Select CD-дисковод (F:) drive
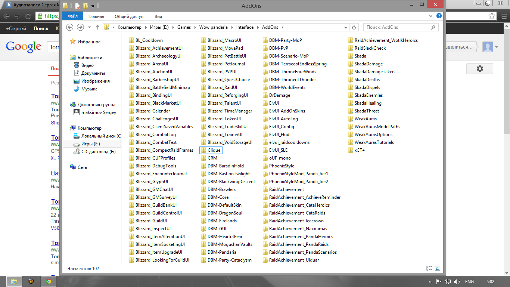Image resolution: width=510 pixels, height=287 pixels. pos(99,152)
